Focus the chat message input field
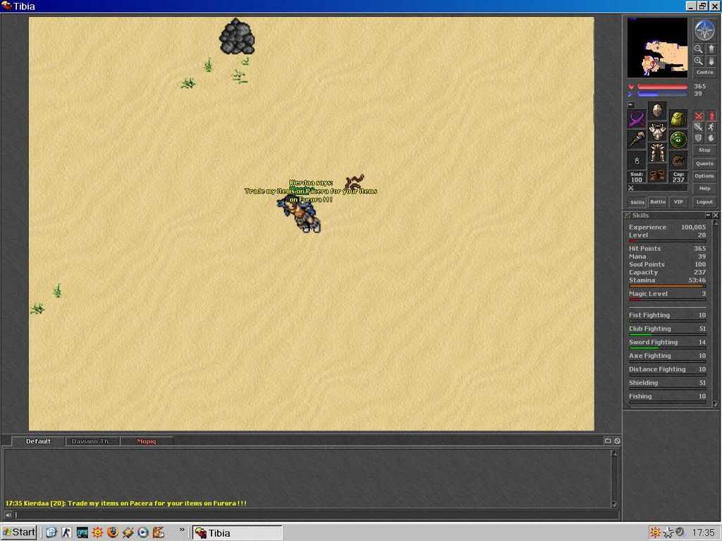 (317, 515)
